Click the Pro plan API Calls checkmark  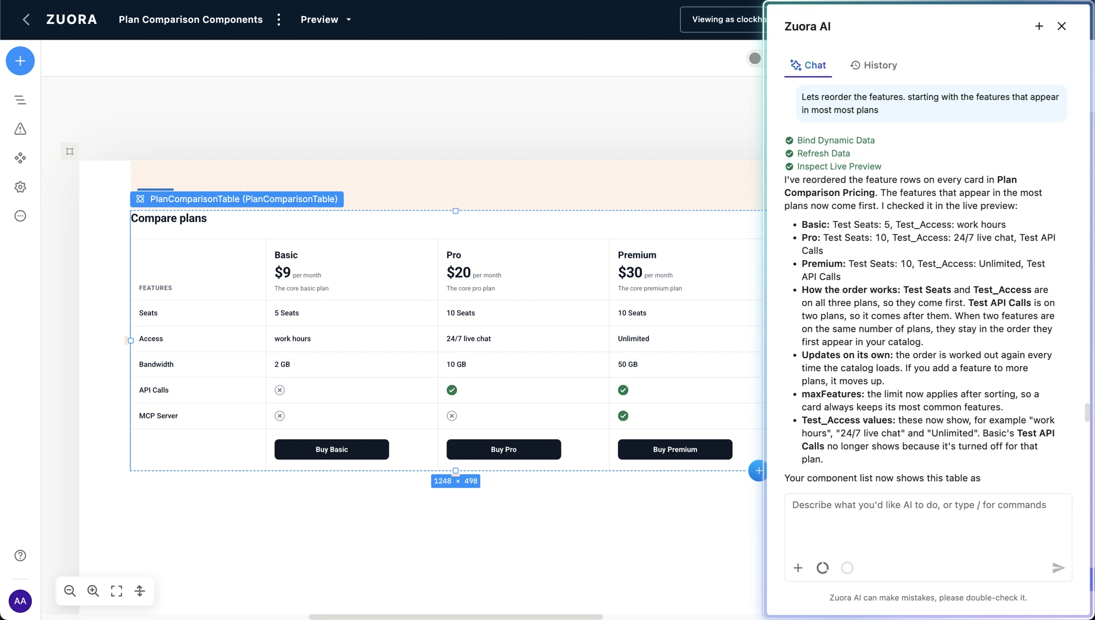point(451,390)
